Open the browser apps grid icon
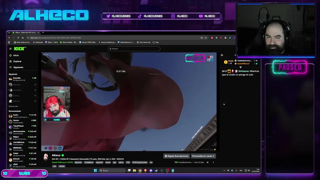 coord(9,42)
